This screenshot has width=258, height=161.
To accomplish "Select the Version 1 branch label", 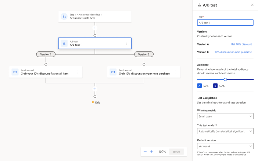I will click(46, 54).
